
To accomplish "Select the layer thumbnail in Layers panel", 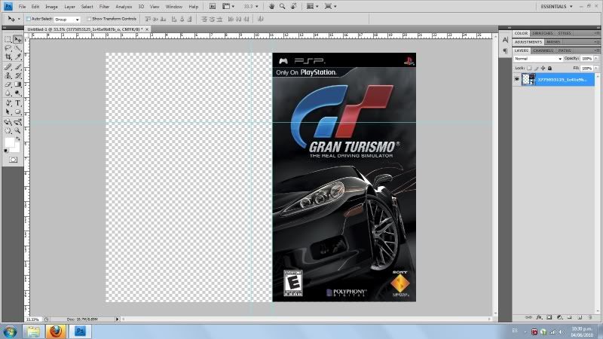I will coord(529,79).
